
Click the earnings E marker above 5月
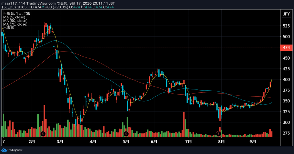pos(126,134)
